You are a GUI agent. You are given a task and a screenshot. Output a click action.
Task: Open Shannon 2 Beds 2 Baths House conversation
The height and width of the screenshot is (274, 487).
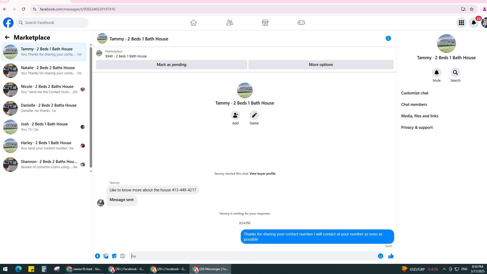tap(44, 165)
